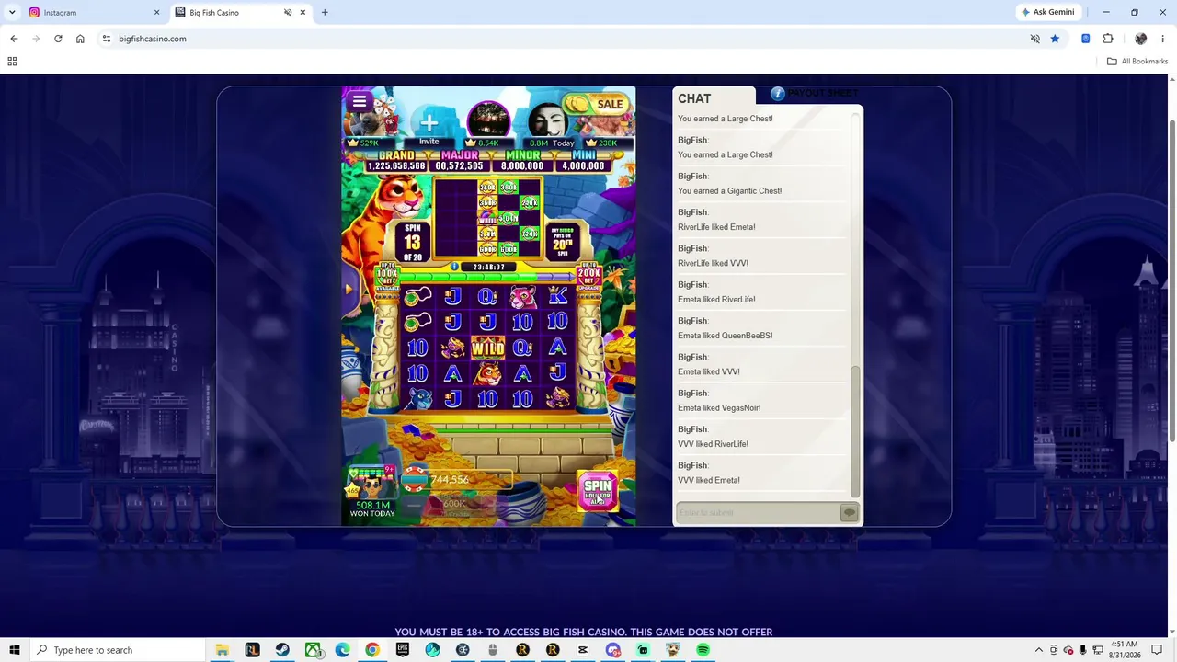
Task: Expand the tab search dropdown
Action: [x=12, y=13]
